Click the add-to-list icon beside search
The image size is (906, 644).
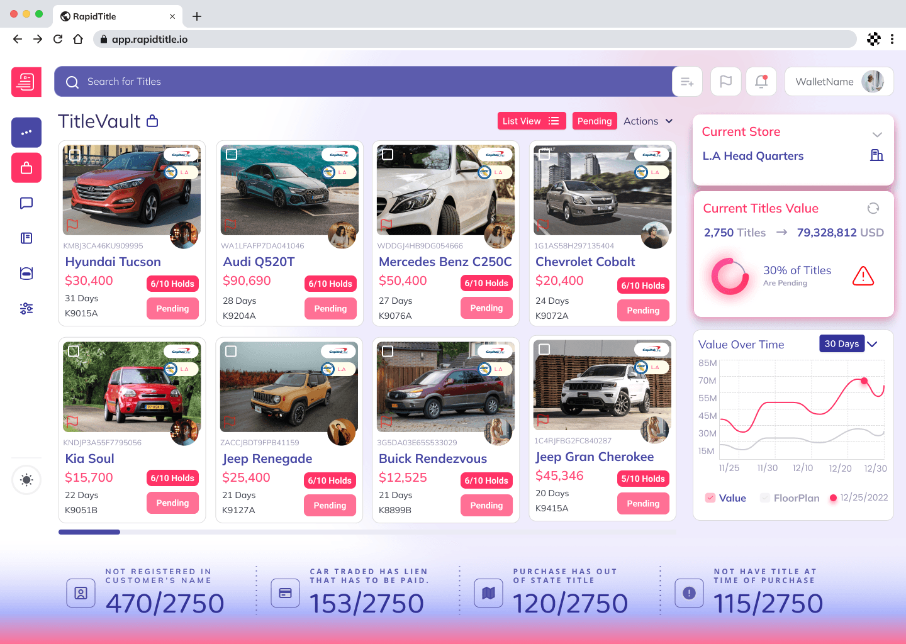[x=687, y=82]
